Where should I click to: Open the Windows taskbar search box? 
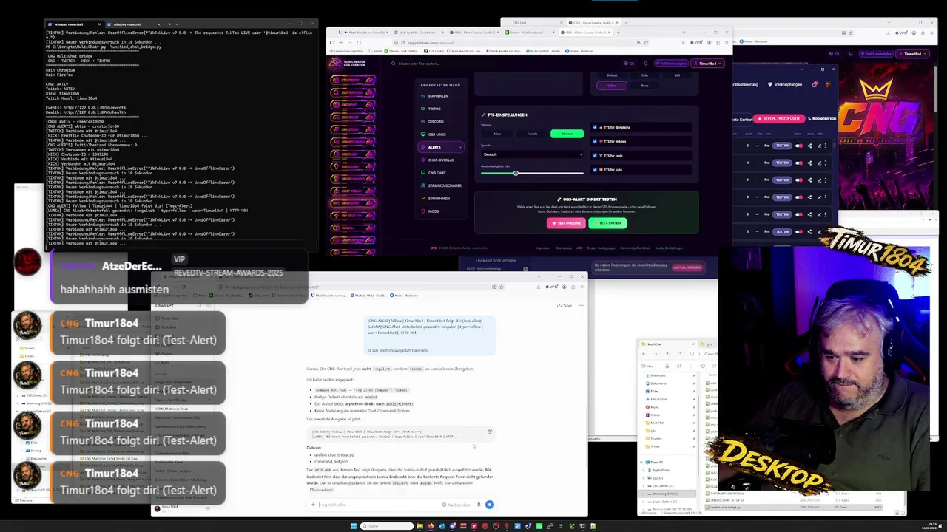(387, 526)
